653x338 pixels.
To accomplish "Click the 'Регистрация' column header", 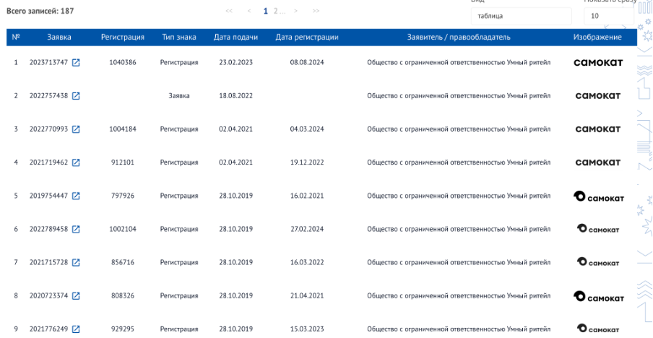I will click(123, 37).
